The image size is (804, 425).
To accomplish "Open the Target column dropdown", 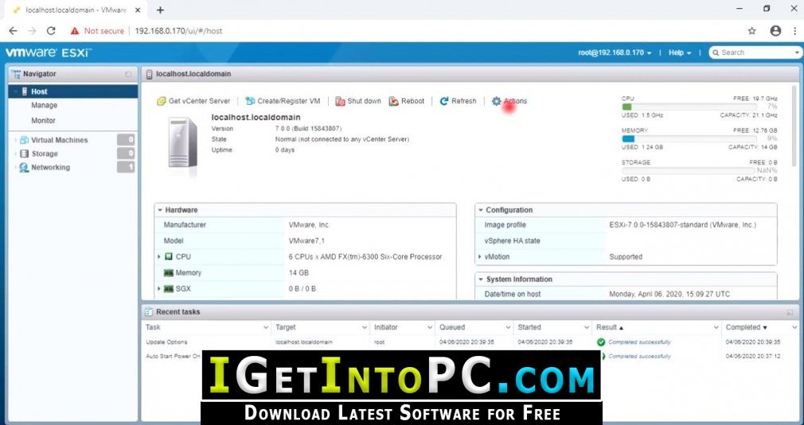I will pos(365,328).
